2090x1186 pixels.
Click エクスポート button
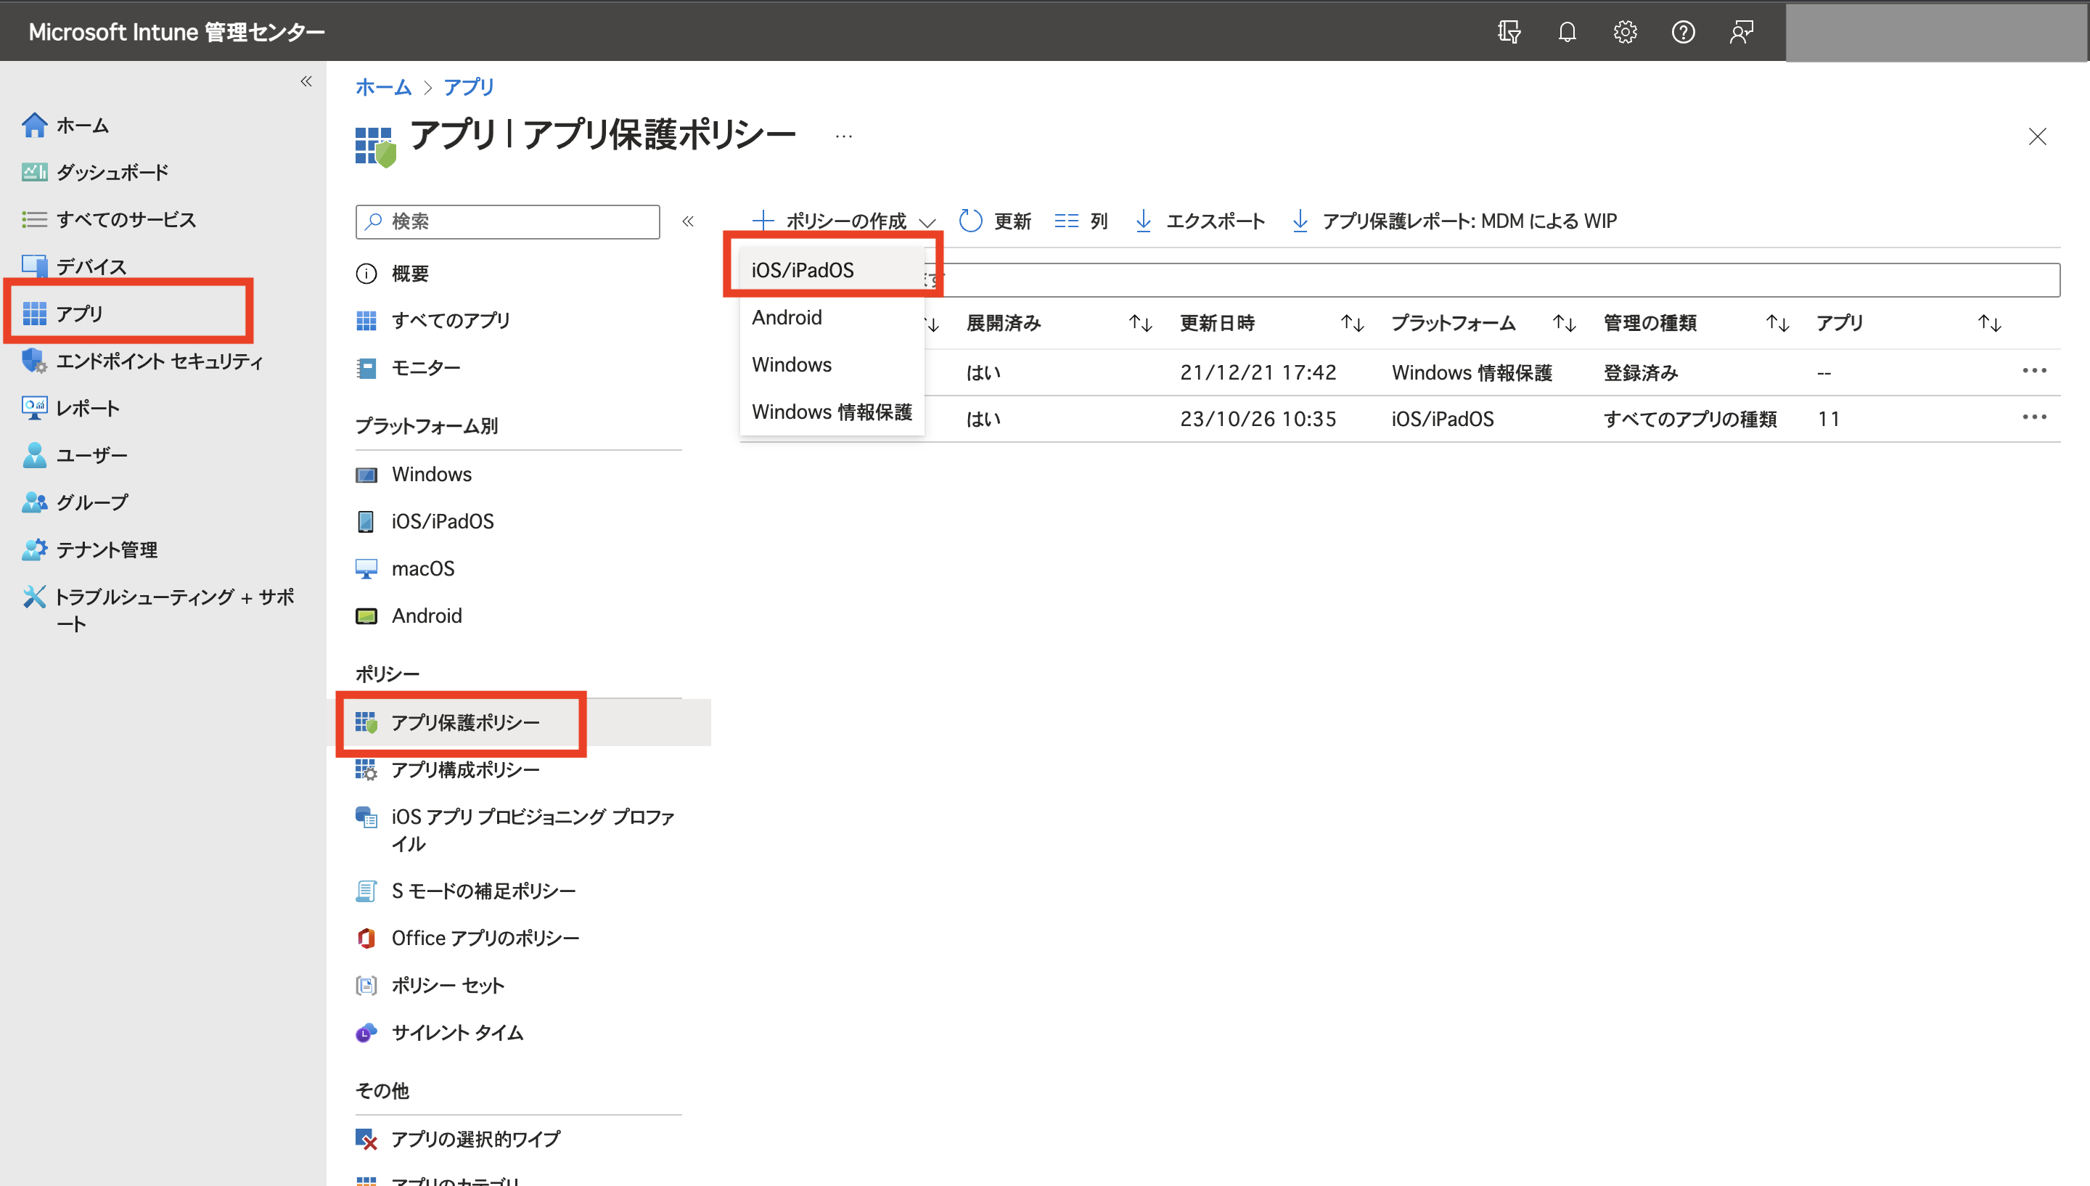1200,221
